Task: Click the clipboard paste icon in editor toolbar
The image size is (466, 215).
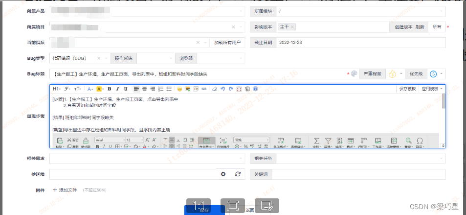Action: coord(247,89)
